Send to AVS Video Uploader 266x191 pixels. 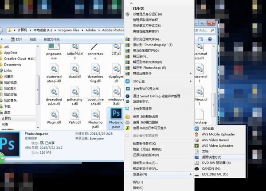(x=219, y=145)
